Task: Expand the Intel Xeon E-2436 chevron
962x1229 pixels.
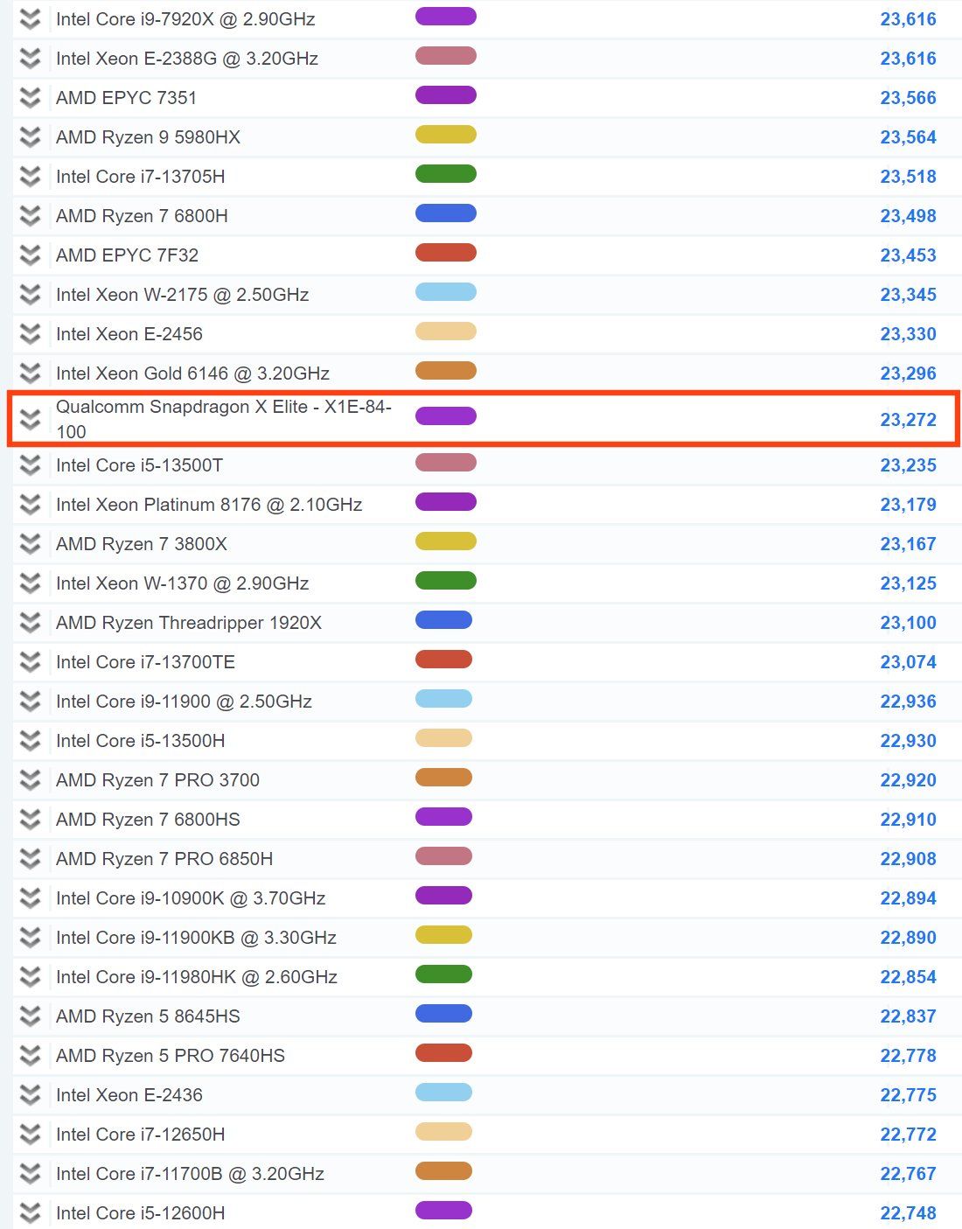Action: click(x=31, y=1095)
